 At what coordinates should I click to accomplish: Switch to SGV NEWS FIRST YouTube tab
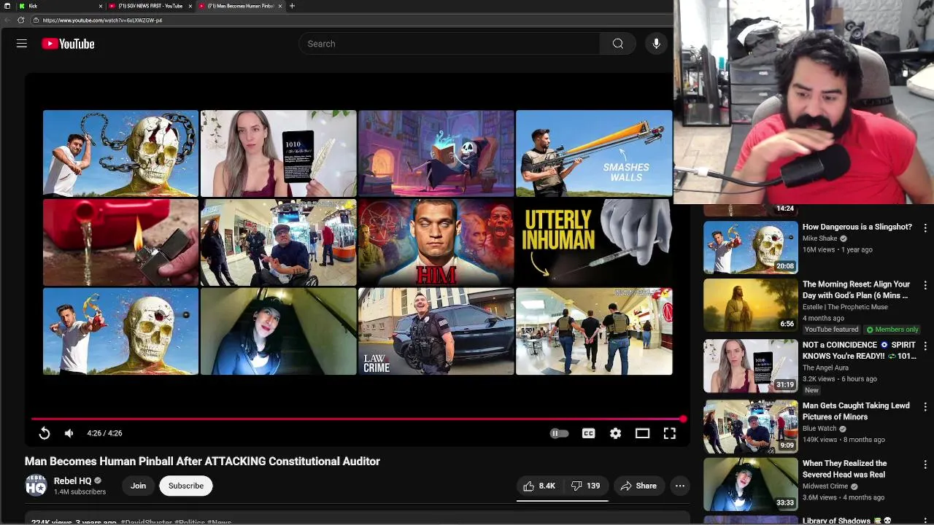pyautogui.click(x=150, y=6)
